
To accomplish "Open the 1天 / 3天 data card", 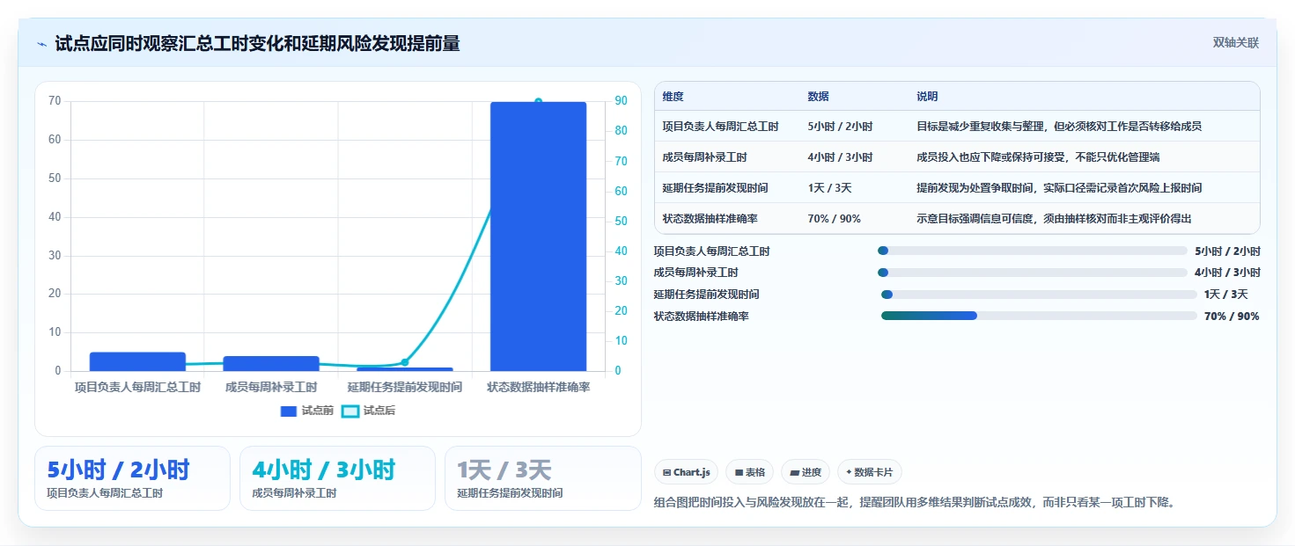I will 542,478.
